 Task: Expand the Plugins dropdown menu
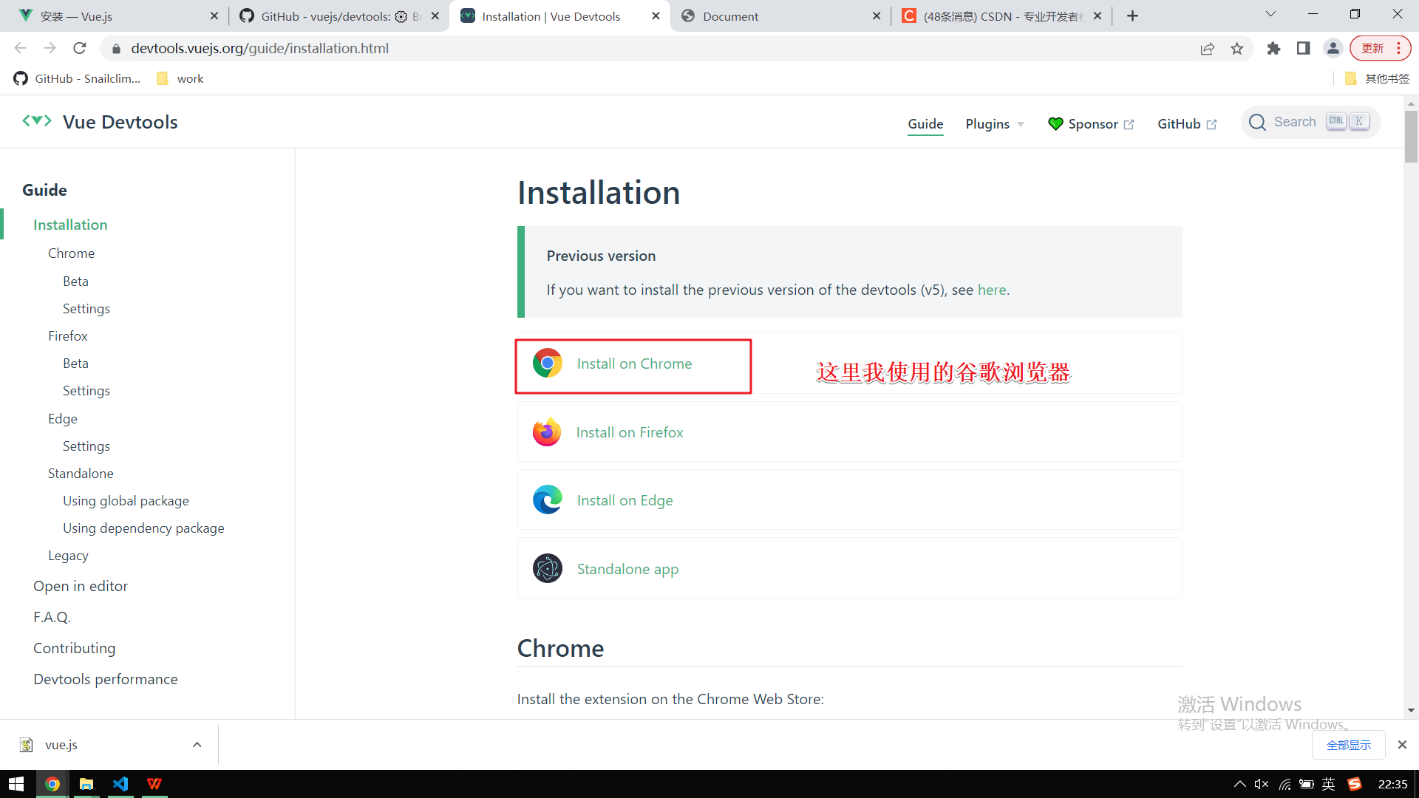[993, 123]
